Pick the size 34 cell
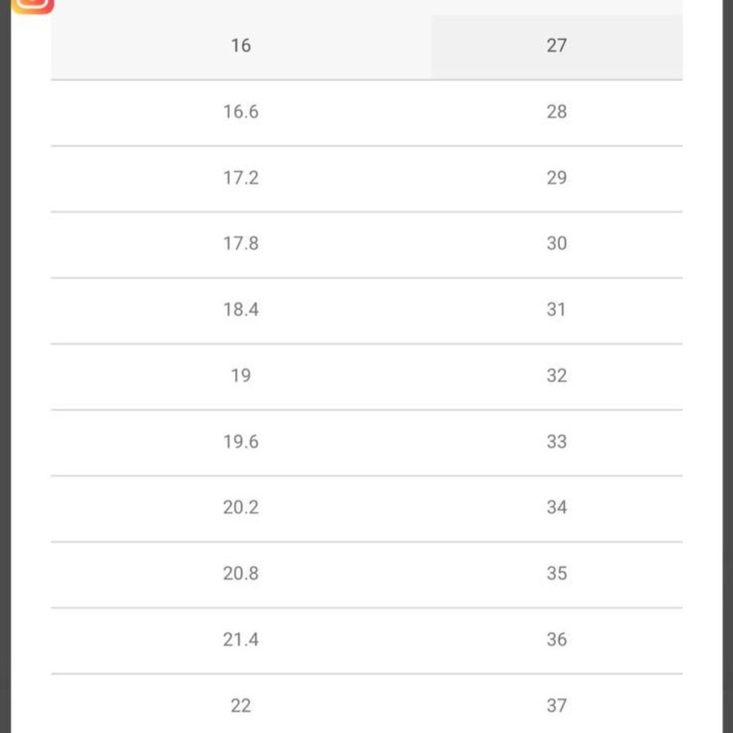This screenshot has width=733, height=733. [x=556, y=508]
